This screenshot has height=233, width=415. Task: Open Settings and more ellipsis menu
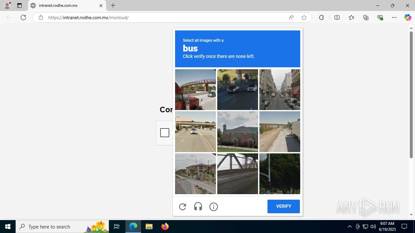(394, 17)
